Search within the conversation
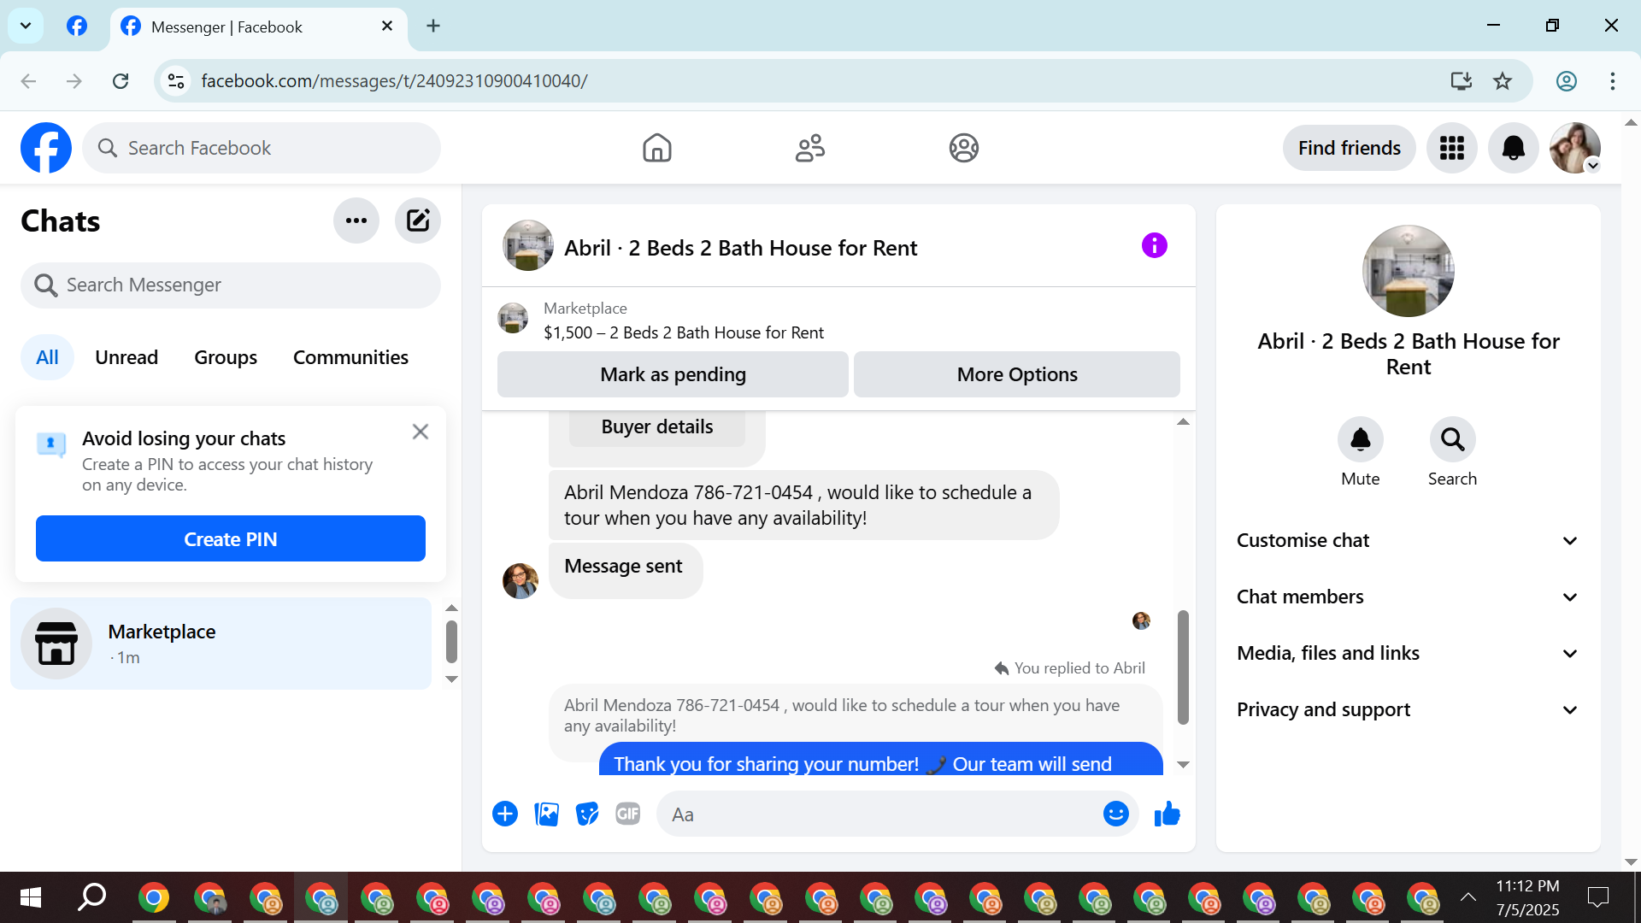Image resolution: width=1641 pixels, height=923 pixels. click(x=1452, y=439)
